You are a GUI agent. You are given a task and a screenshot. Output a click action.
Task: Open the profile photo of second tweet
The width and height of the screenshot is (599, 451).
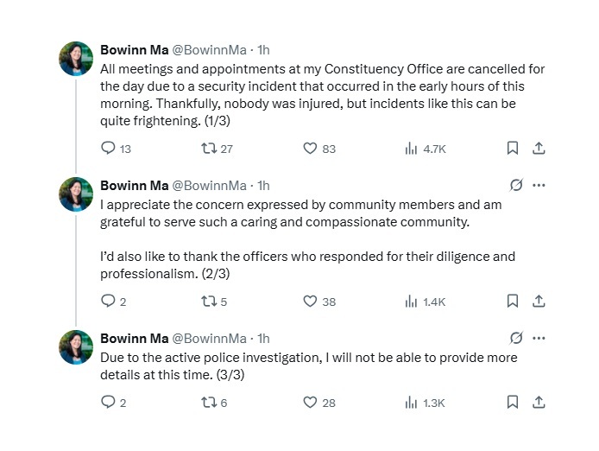click(76, 194)
